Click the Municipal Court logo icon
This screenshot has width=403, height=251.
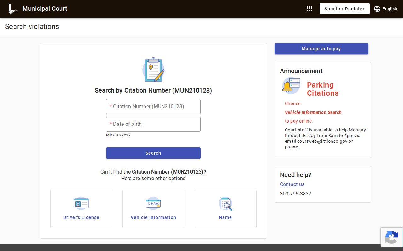click(x=13, y=9)
